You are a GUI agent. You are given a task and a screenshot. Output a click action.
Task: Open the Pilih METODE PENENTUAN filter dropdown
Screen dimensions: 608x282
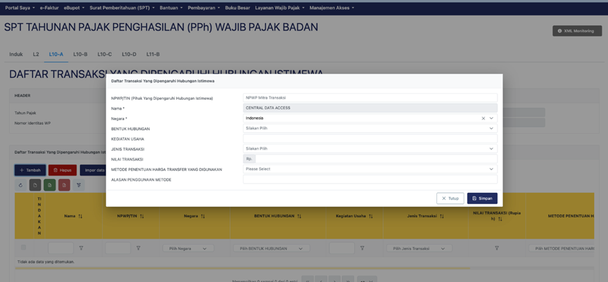(x=561, y=249)
